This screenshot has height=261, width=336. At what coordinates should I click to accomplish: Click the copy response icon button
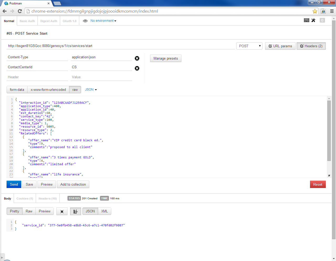tap(62, 211)
